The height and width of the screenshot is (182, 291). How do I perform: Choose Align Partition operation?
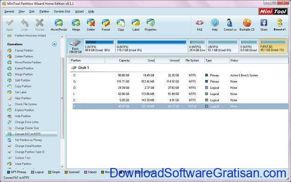click(x=23, y=98)
